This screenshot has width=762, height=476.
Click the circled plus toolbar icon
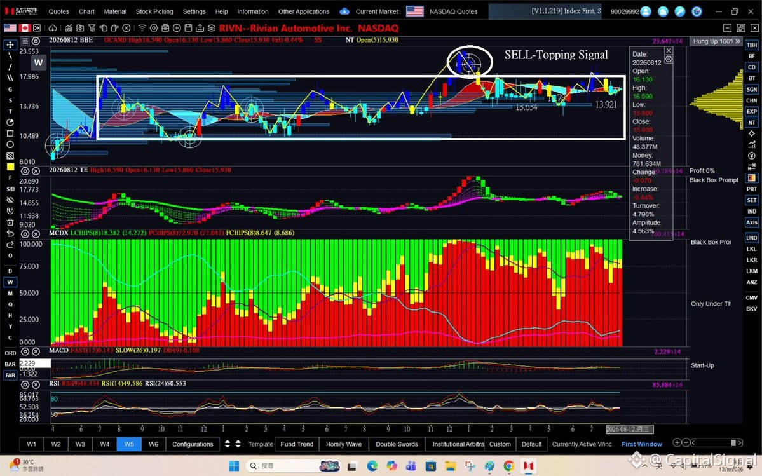(177, 28)
